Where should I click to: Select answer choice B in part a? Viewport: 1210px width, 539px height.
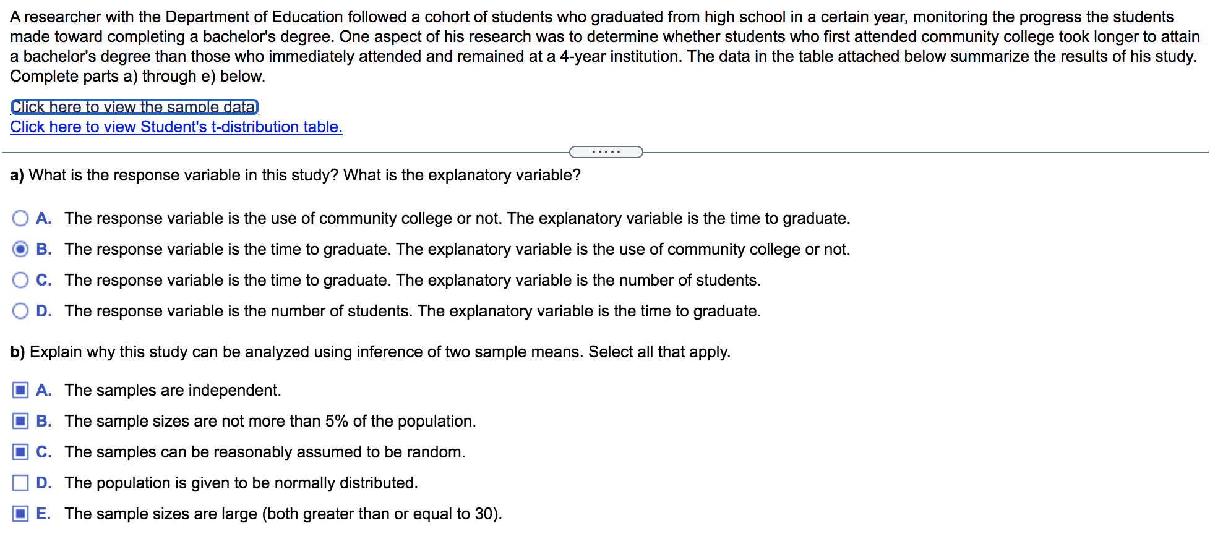point(20,249)
